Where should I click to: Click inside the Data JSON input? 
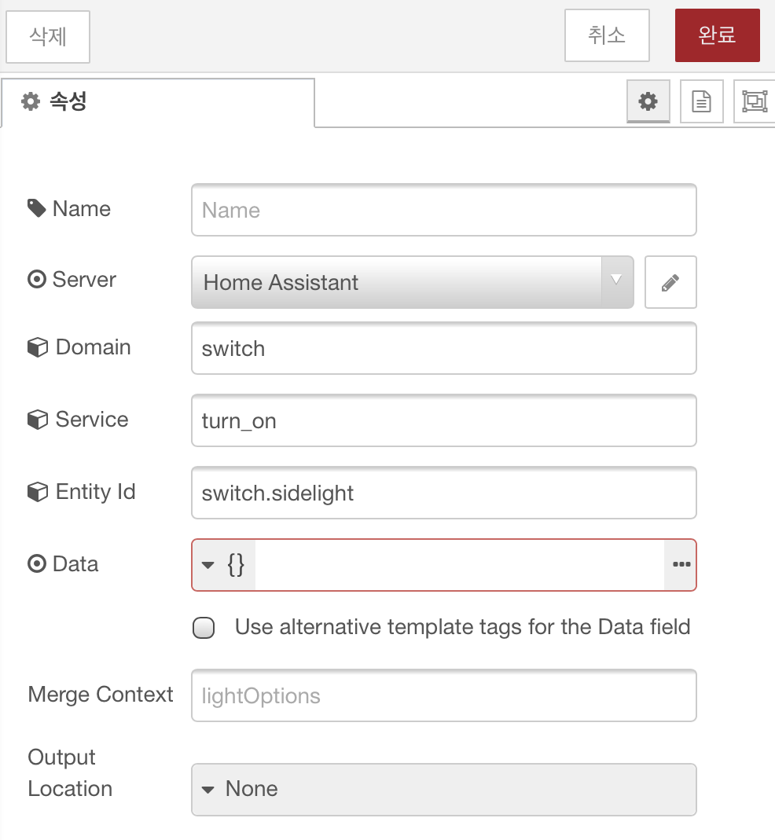(x=459, y=565)
